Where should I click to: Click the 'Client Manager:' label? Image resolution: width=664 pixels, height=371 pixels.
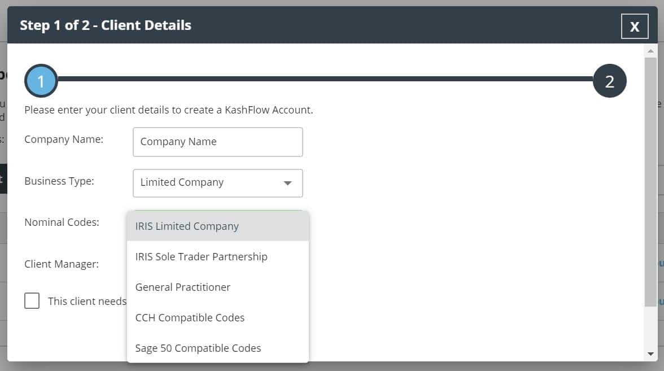click(x=62, y=264)
